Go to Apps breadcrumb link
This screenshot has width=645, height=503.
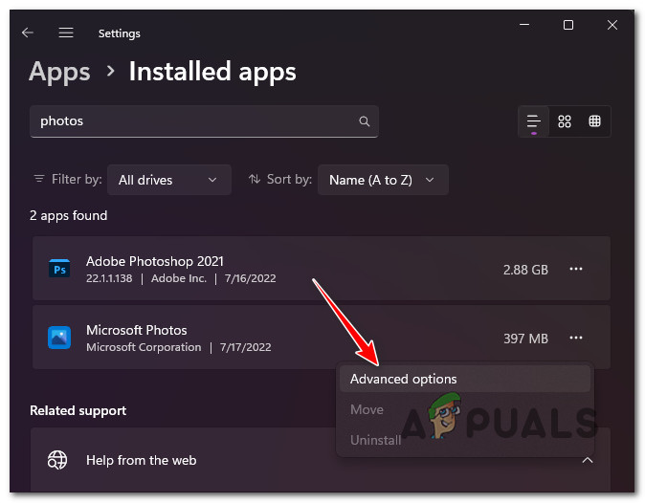coord(59,72)
